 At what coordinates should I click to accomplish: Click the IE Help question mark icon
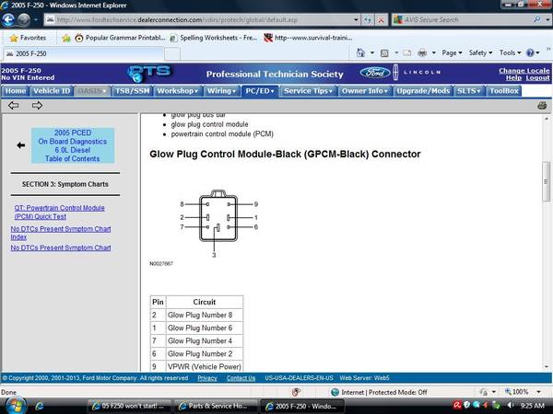530,52
